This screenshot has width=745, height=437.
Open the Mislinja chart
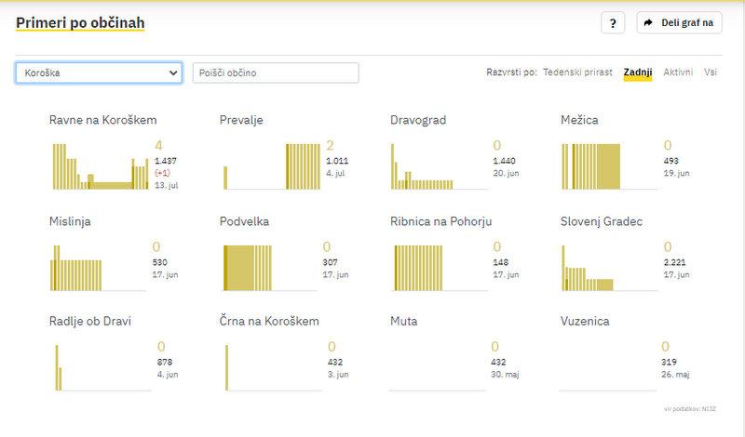pyautogui.click(x=100, y=268)
